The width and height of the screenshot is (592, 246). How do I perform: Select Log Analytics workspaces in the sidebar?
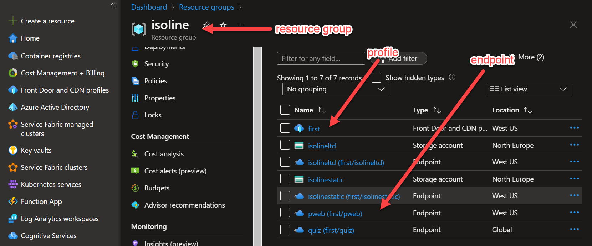pyautogui.click(x=60, y=219)
